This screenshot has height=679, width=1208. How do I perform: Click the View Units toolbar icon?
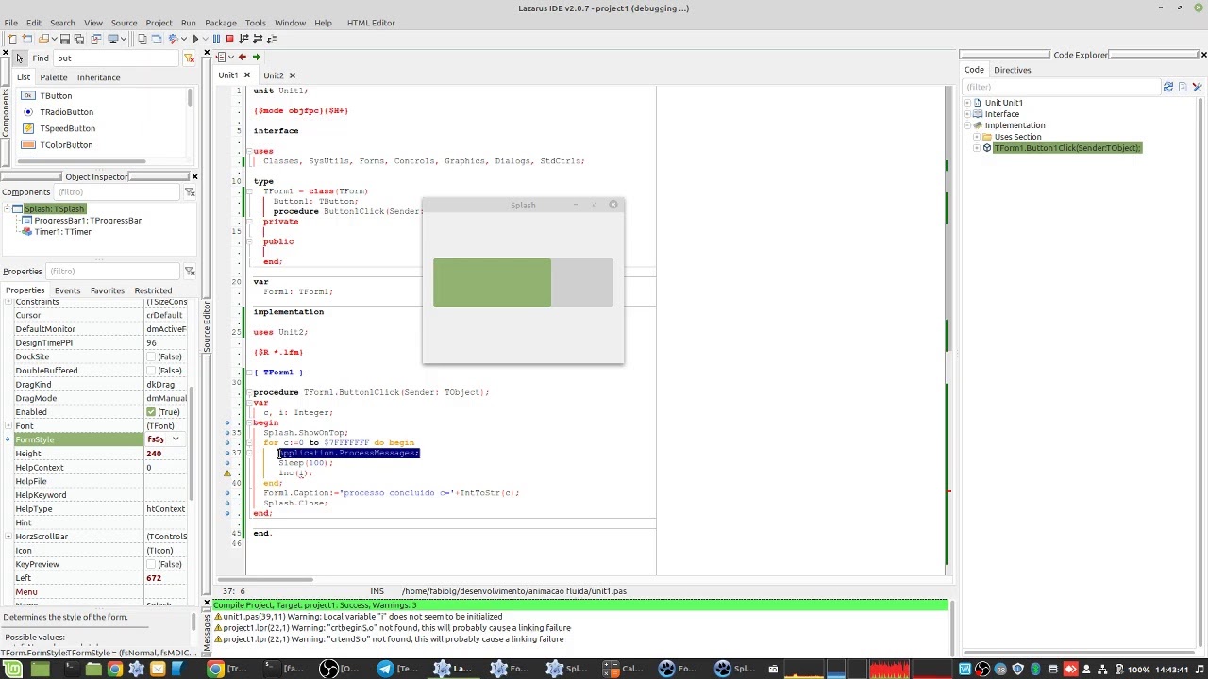142,39
